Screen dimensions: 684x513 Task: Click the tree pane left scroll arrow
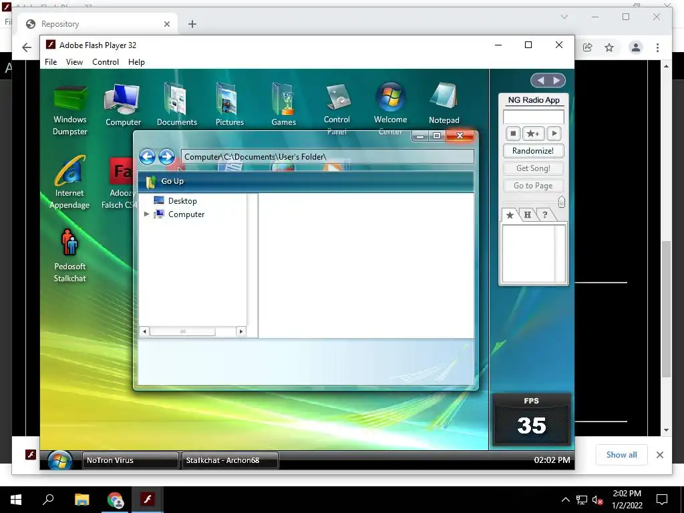(144, 331)
